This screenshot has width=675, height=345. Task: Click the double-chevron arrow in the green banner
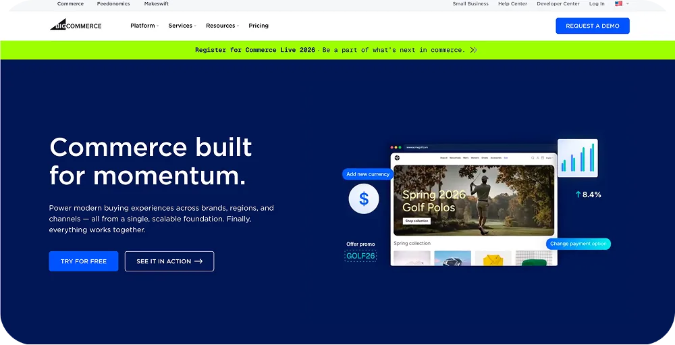474,50
